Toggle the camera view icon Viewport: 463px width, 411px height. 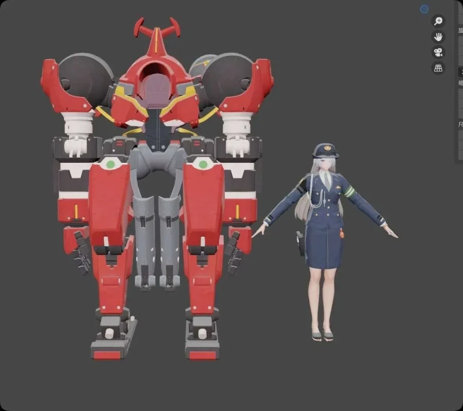pyautogui.click(x=438, y=53)
